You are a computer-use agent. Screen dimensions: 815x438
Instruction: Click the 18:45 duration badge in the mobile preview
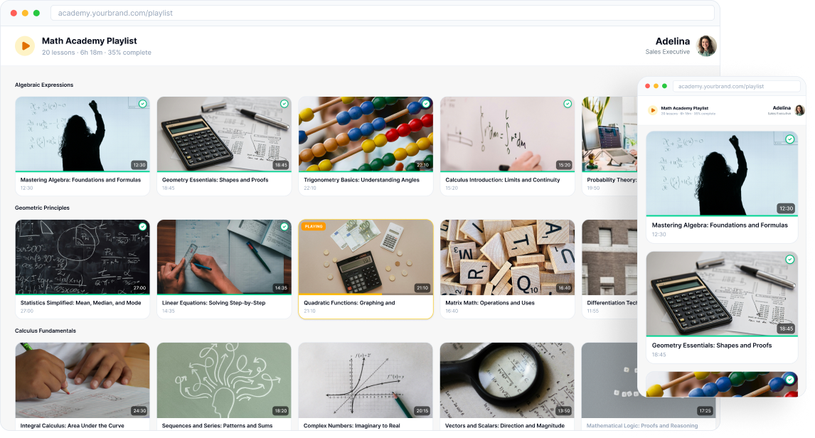(x=786, y=328)
